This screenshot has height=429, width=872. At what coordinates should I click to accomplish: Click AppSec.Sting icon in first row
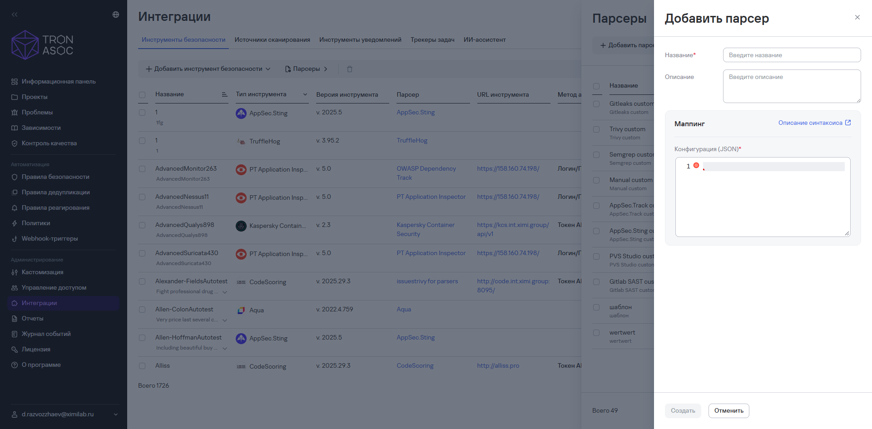pyautogui.click(x=241, y=113)
